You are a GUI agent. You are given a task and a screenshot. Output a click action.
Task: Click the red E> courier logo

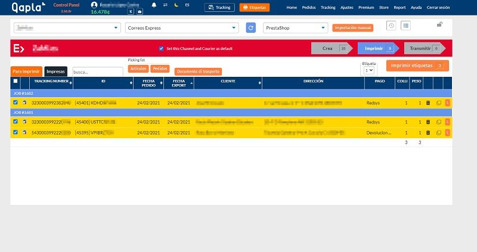pyautogui.click(x=19, y=48)
